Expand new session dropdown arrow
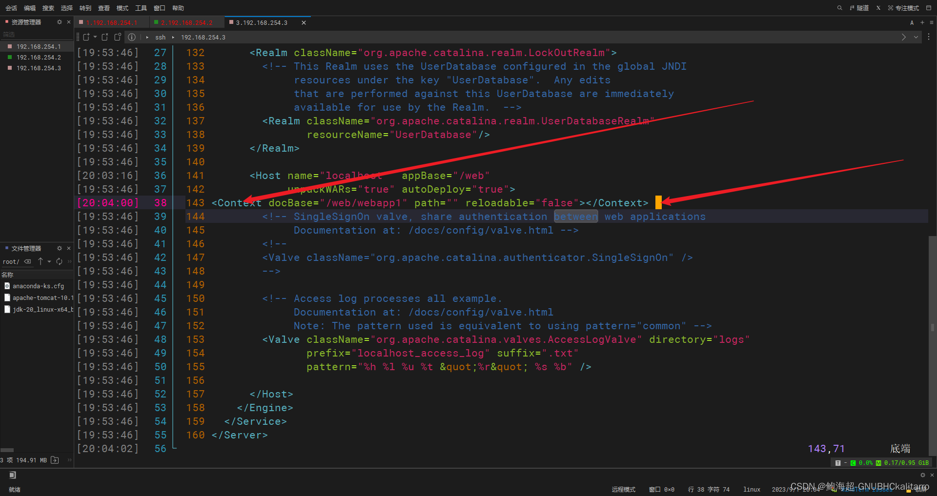937x496 pixels. (x=95, y=37)
